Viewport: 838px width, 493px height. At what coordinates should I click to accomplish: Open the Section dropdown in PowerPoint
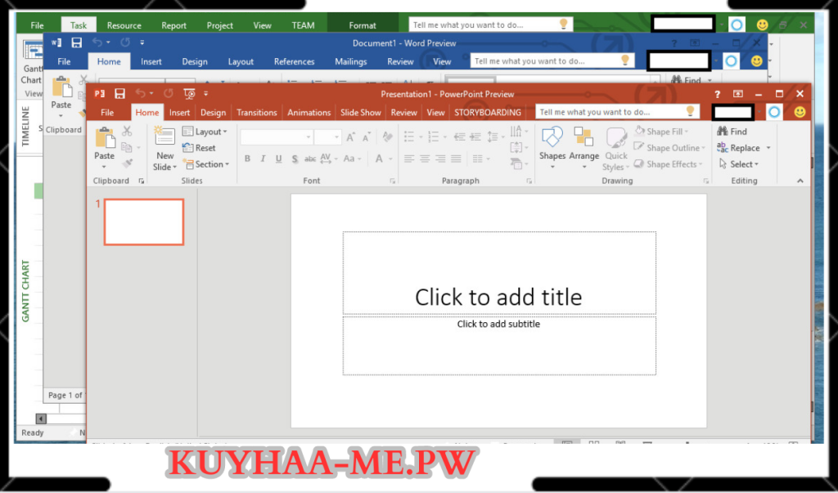click(205, 164)
